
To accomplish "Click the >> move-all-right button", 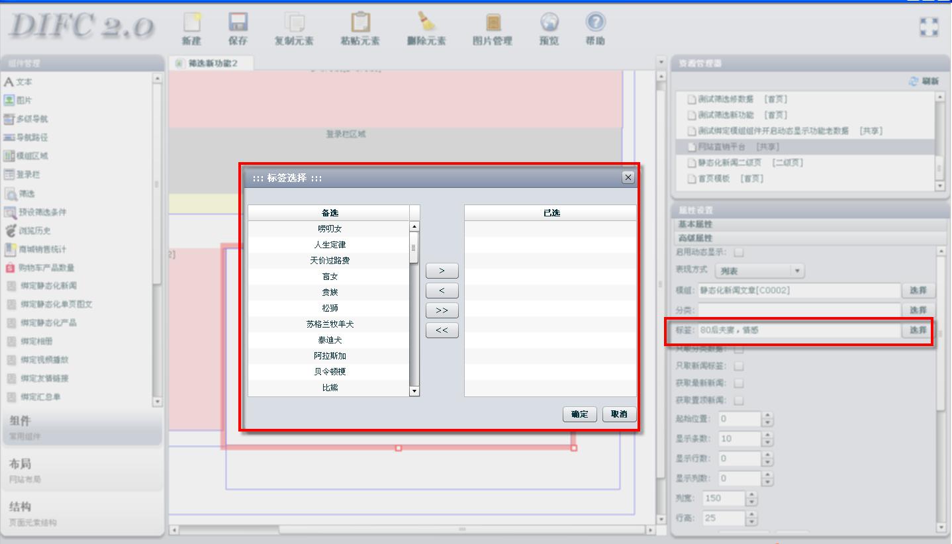I will (442, 310).
